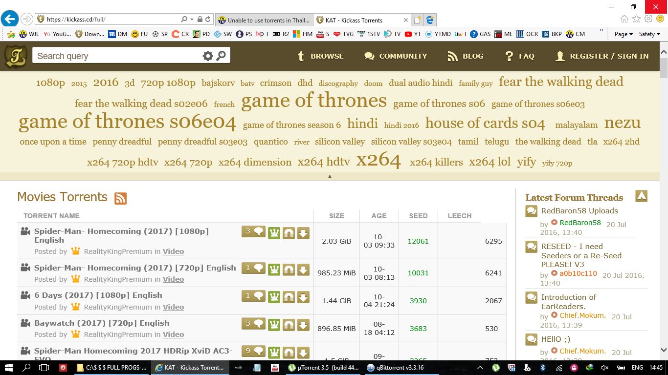Image resolution: width=668 pixels, height=375 pixels.
Task: Open '6 Days (2017) [1080p] English' torrent link
Action: click(x=98, y=295)
